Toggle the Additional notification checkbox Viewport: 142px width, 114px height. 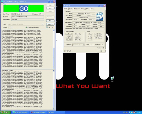tap(26, 27)
